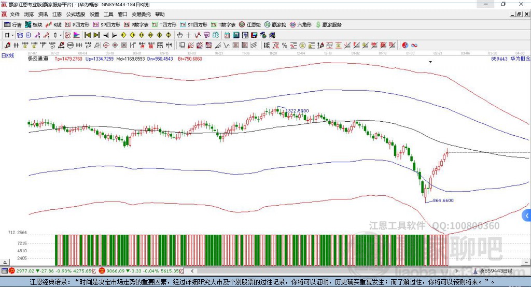
Task: Open the 工具 menu
Action: coord(108,14)
